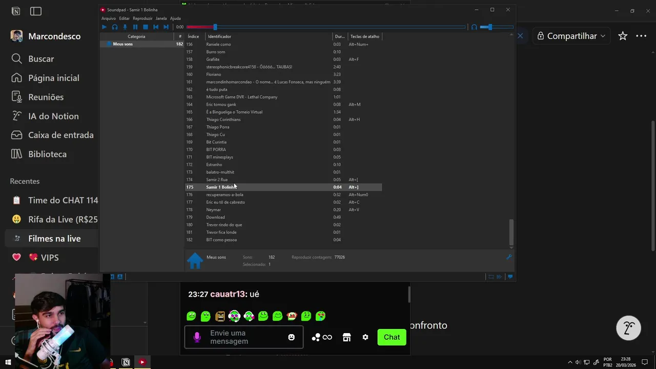Select the 'Neymar' sound row
The image size is (656, 369).
pos(283,210)
